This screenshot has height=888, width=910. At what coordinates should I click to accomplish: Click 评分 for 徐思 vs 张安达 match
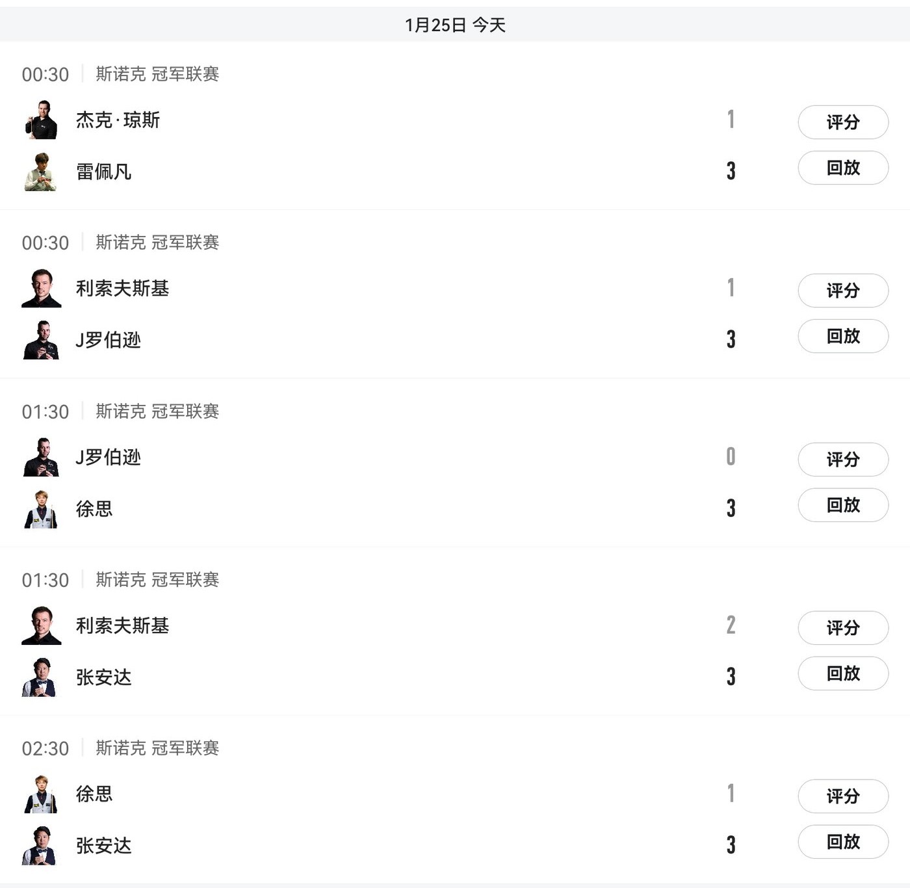842,796
